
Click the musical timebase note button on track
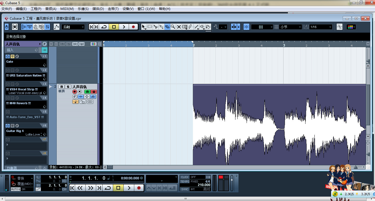coord(75,102)
